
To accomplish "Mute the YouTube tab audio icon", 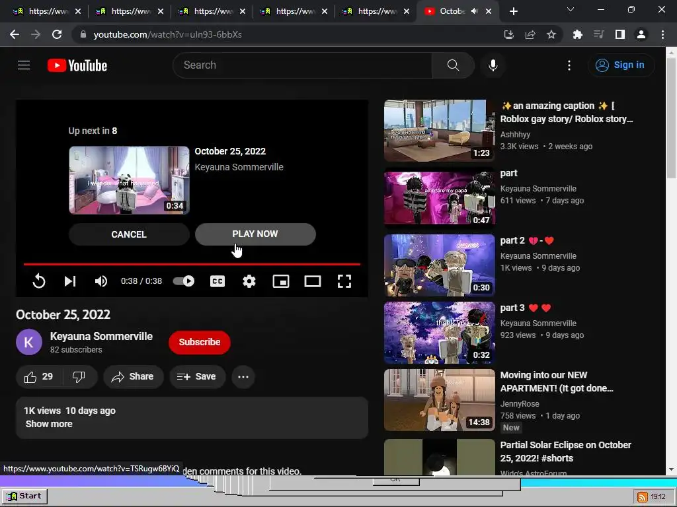I will 475,11.
